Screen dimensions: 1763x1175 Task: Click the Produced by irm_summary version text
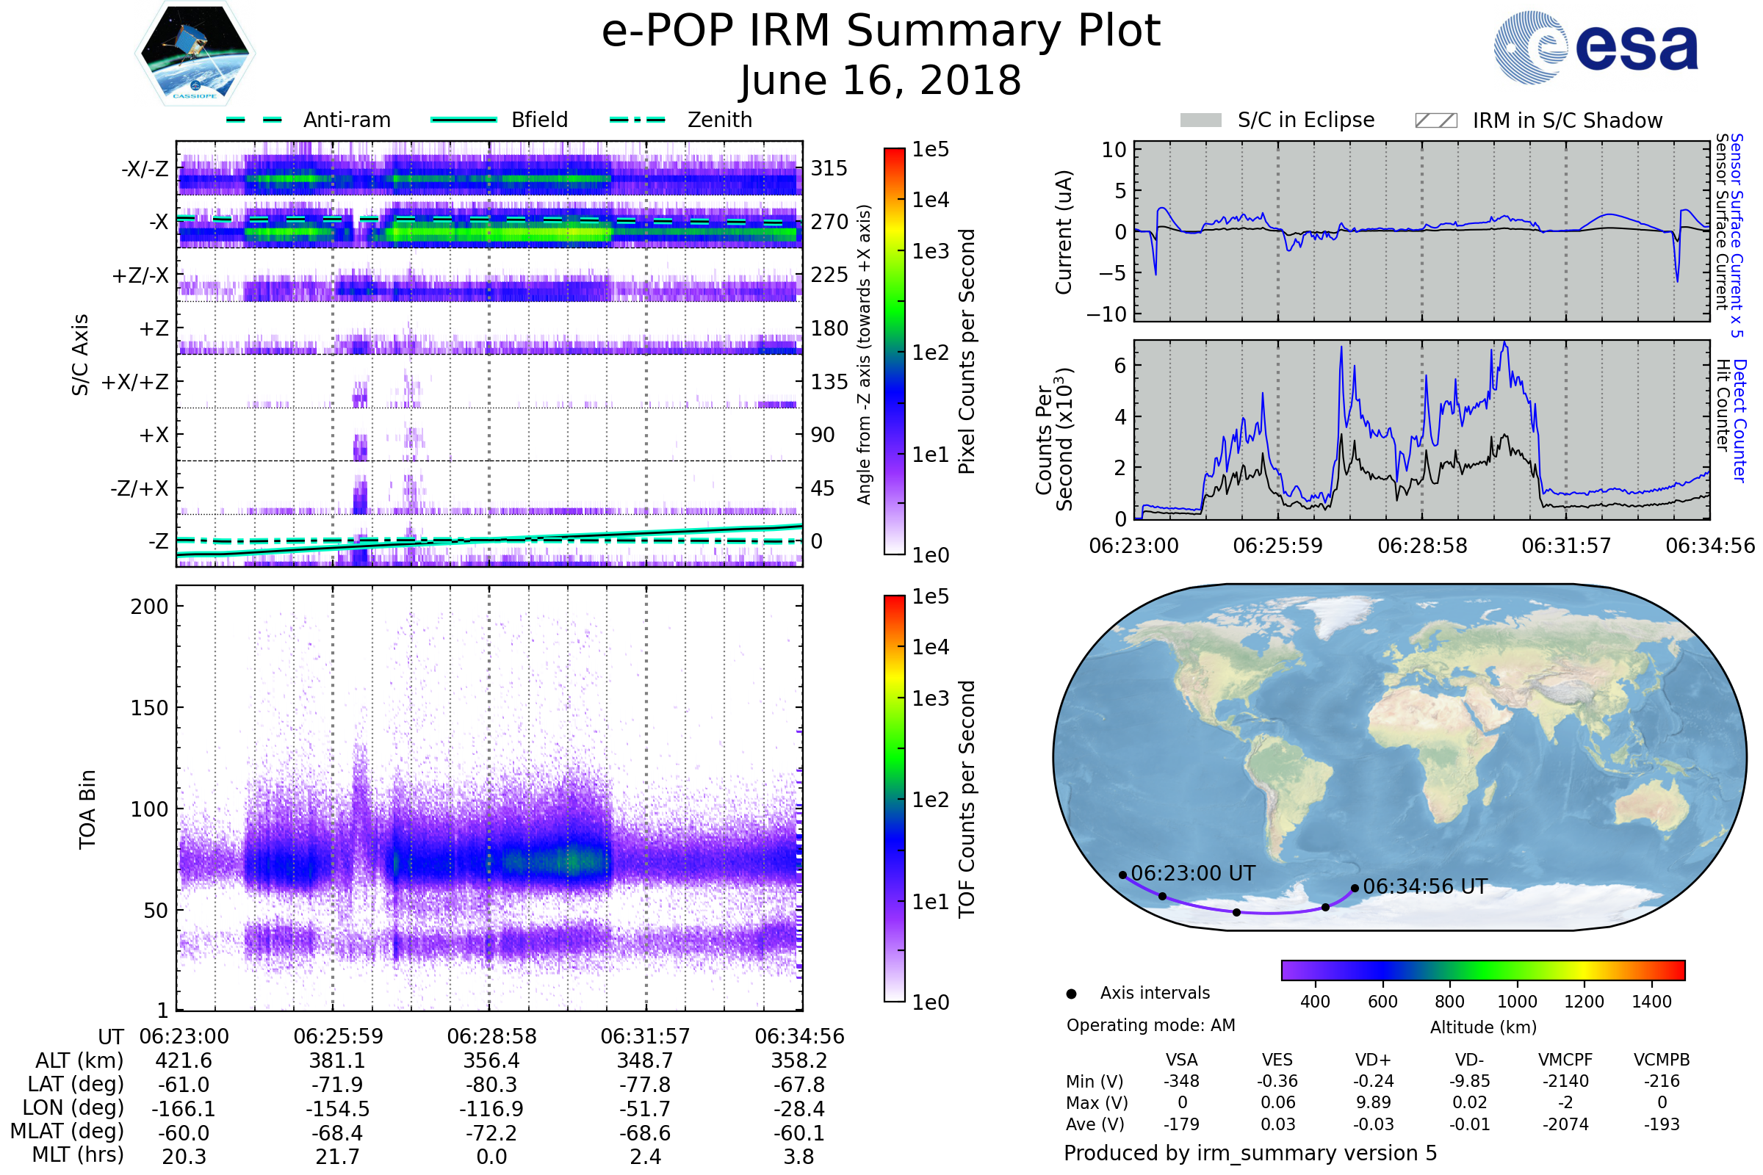coord(1250,1152)
